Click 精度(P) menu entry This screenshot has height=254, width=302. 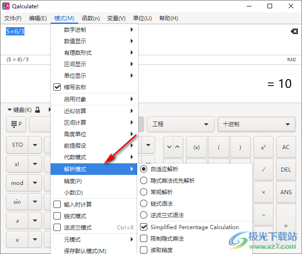tap(94, 181)
